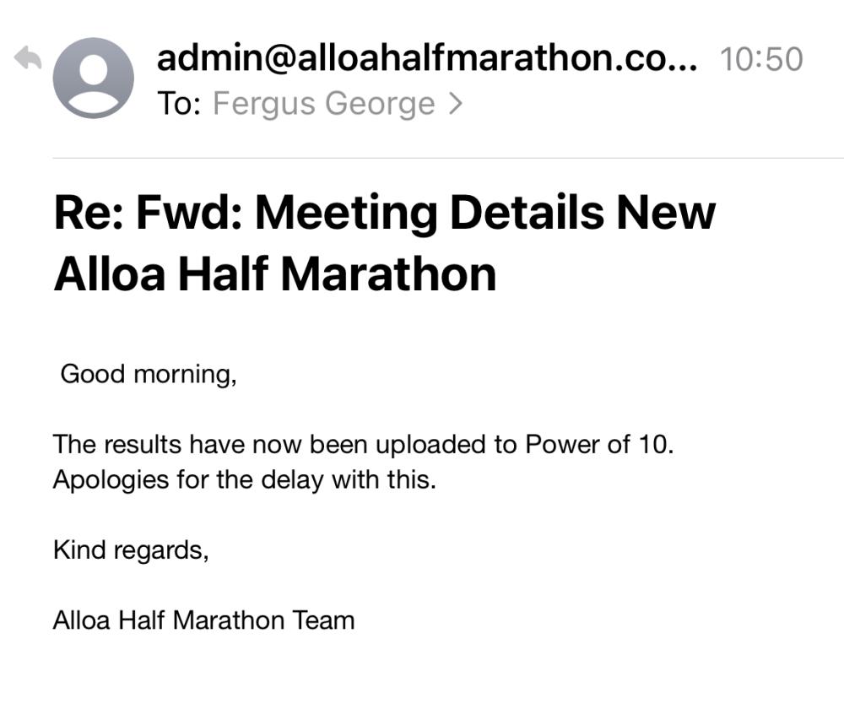Click the "Alloa Half Marathon Team" signature
Image resolution: width=844 pixels, height=709 pixels.
click(204, 620)
